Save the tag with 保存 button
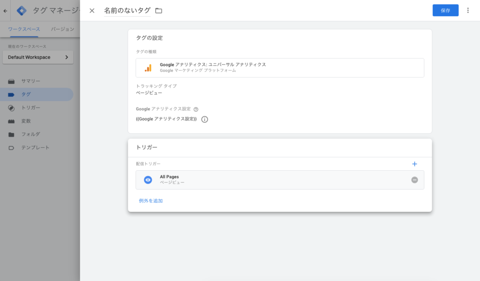The height and width of the screenshot is (281, 480). coord(445,10)
